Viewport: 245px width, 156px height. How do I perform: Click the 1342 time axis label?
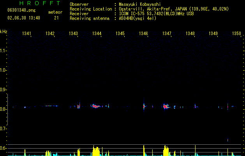(x=50, y=34)
